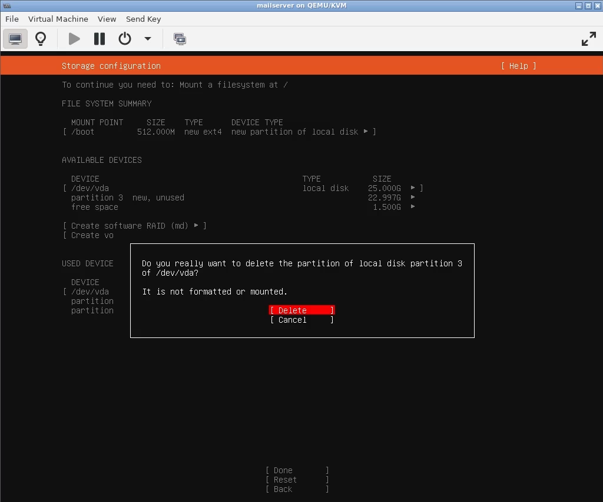
Task: Open the Send Key menu
Action: [144, 19]
